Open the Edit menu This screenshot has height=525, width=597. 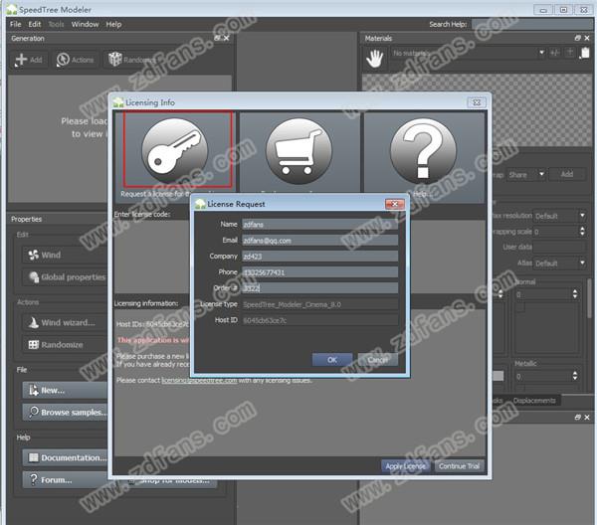click(x=34, y=24)
